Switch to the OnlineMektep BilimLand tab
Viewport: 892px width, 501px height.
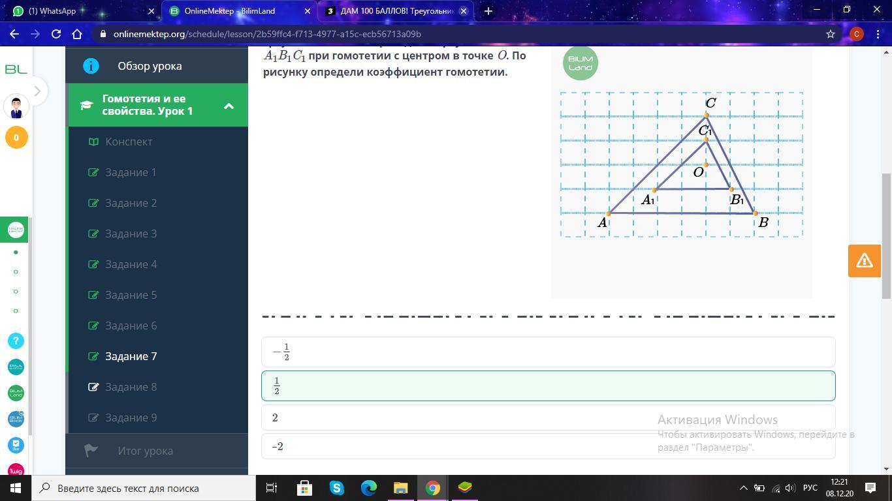click(238, 11)
